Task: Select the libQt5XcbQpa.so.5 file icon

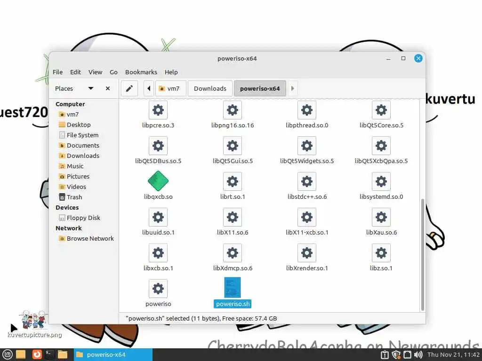Action: [381, 146]
